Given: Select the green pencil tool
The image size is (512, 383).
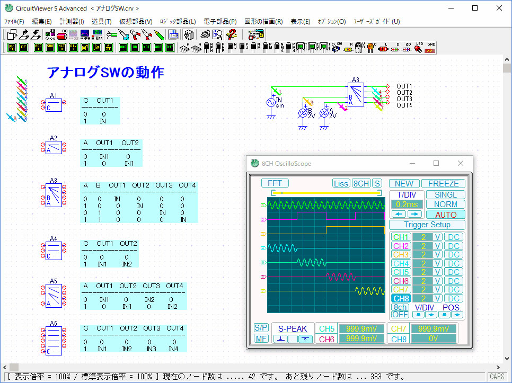Looking at the screenshot, I should (158, 34).
